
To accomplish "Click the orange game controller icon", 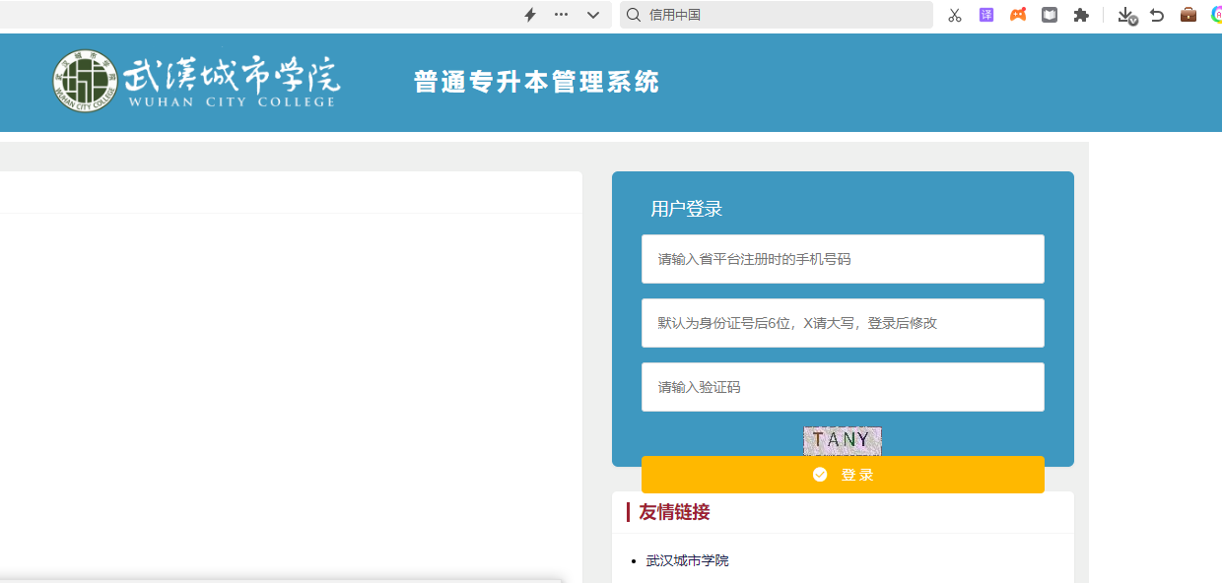I will pos(1018,15).
